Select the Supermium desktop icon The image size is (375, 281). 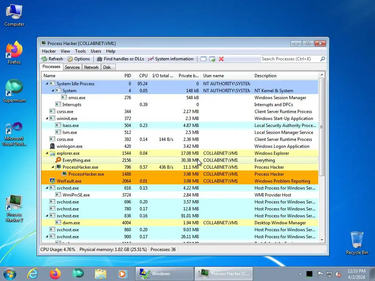14,91
